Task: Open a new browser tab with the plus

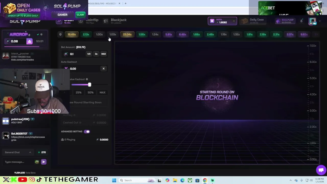Action: click(125, 3)
